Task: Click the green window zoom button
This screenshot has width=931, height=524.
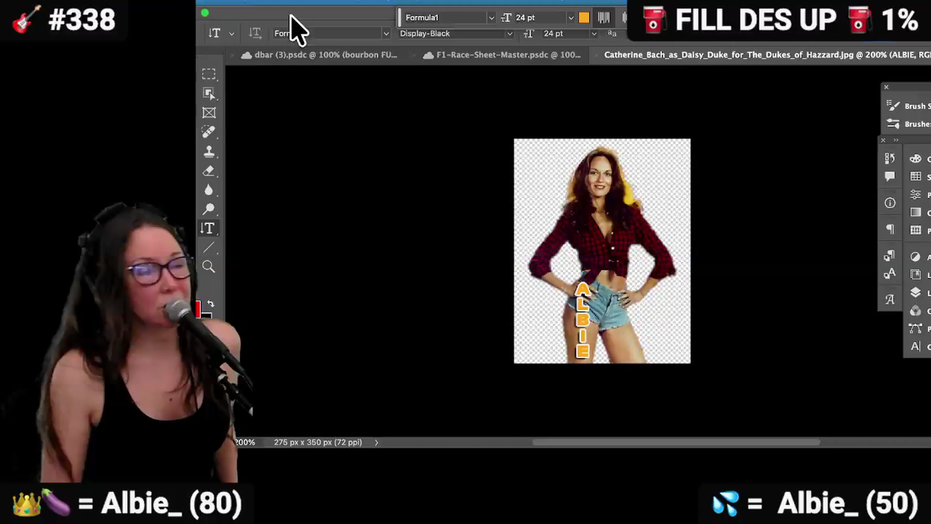Action: point(205,13)
